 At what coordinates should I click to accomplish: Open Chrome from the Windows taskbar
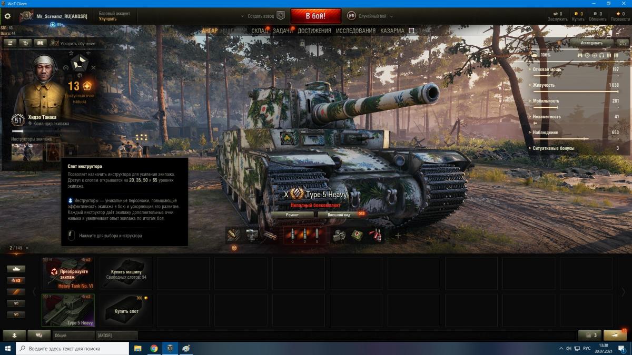(154, 348)
